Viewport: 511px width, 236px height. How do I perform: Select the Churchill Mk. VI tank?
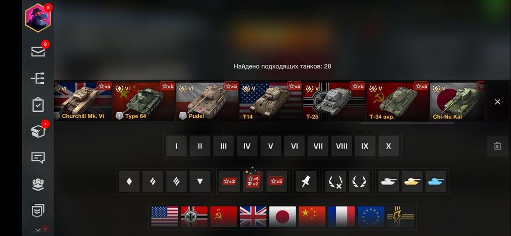click(83, 101)
